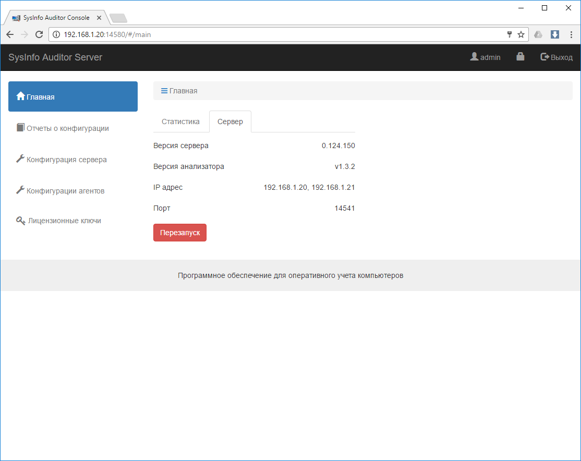
Task: Bookmark the page with the star icon
Action: pyautogui.click(x=521, y=34)
